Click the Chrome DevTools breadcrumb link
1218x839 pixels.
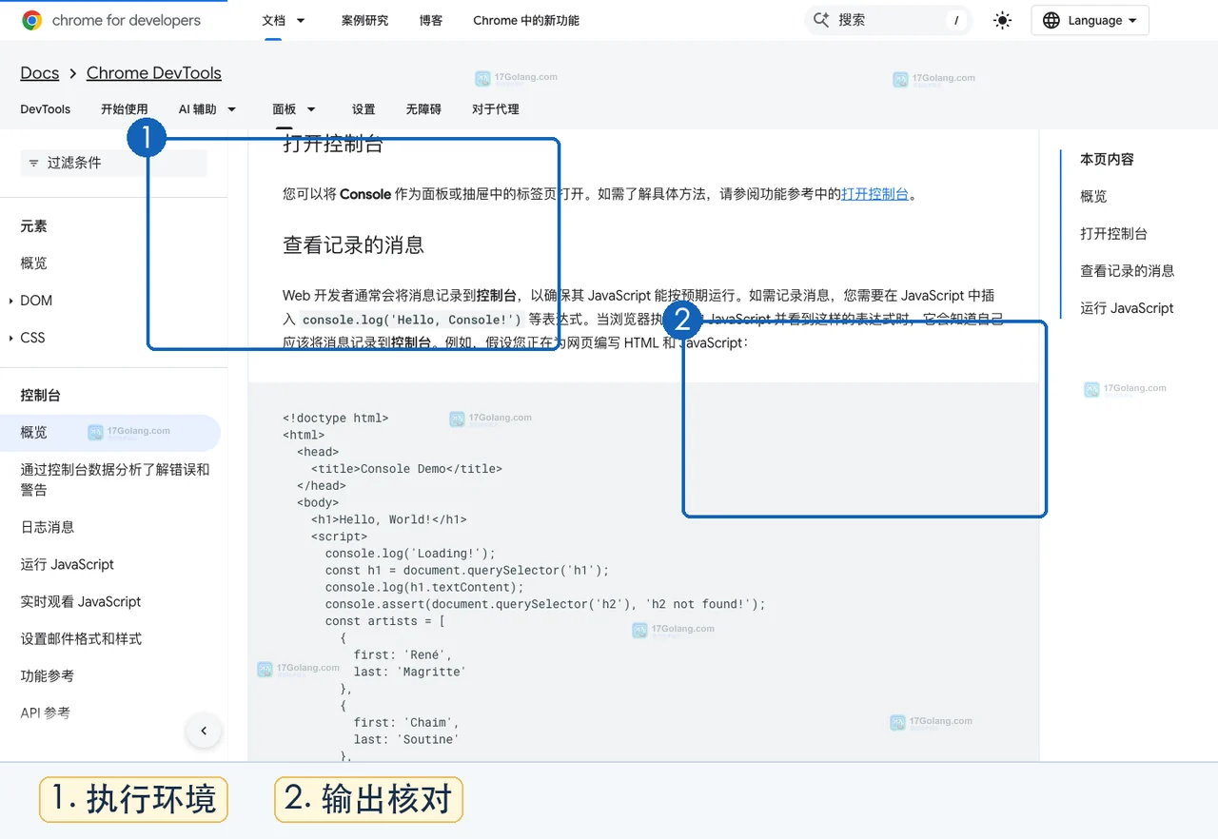pos(154,73)
